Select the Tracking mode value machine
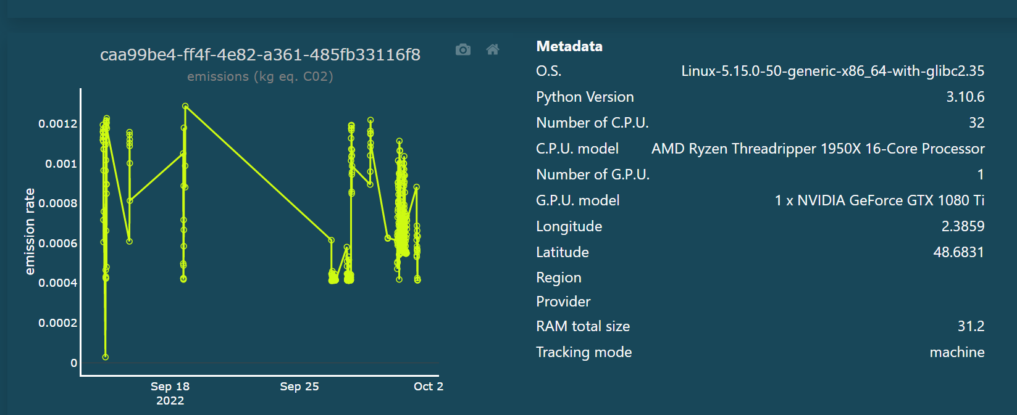Viewport: 1017px width, 415px height. tap(957, 352)
